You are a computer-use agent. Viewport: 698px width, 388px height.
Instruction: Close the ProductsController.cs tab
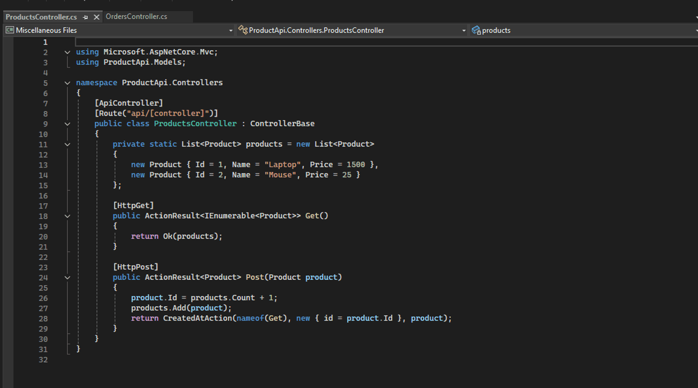point(96,17)
